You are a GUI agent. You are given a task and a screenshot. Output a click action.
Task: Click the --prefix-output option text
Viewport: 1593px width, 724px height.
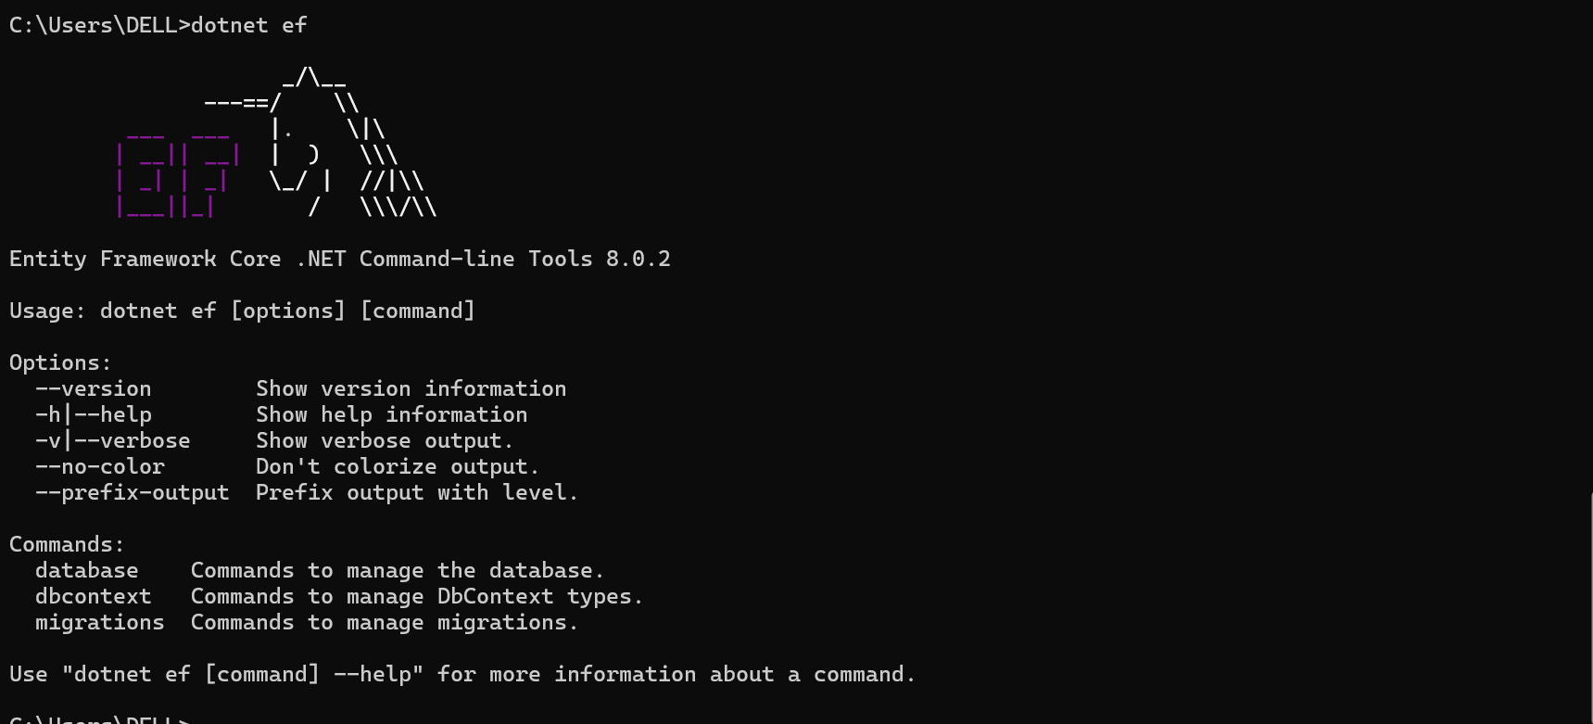(132, 492)
